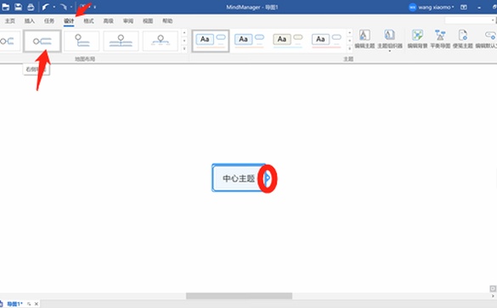Click the 编辑背景 icon
497x308 pixels.
click(417, 39)
